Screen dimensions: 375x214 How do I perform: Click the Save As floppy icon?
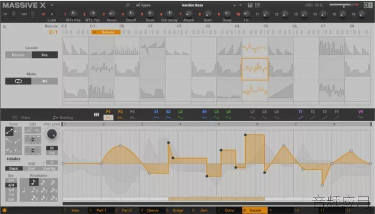click(257, 5)
